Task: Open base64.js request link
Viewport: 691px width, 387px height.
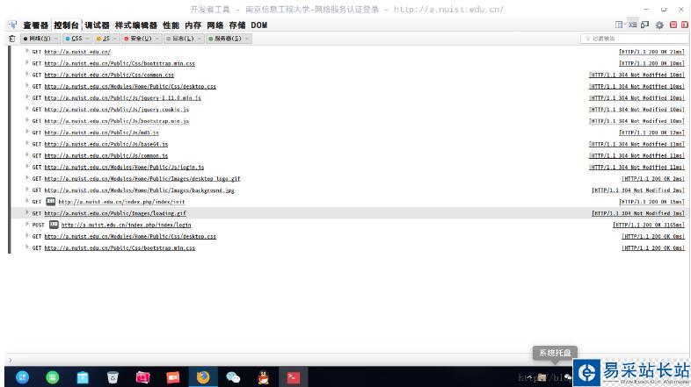Action: (x=105, y=144)
